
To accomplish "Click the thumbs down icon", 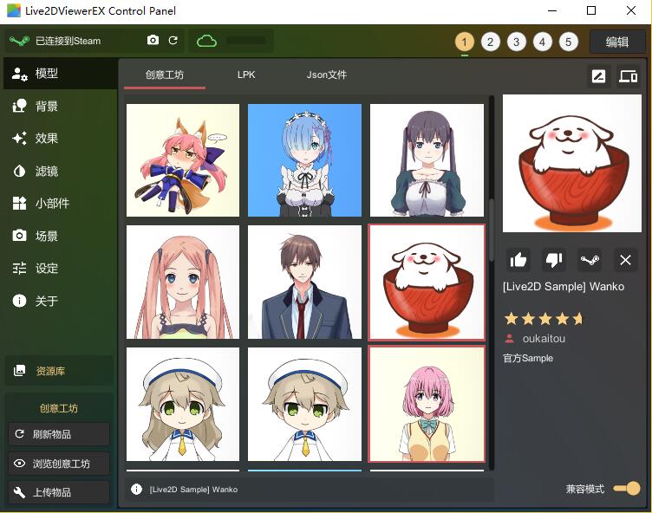I will (553, 259).
